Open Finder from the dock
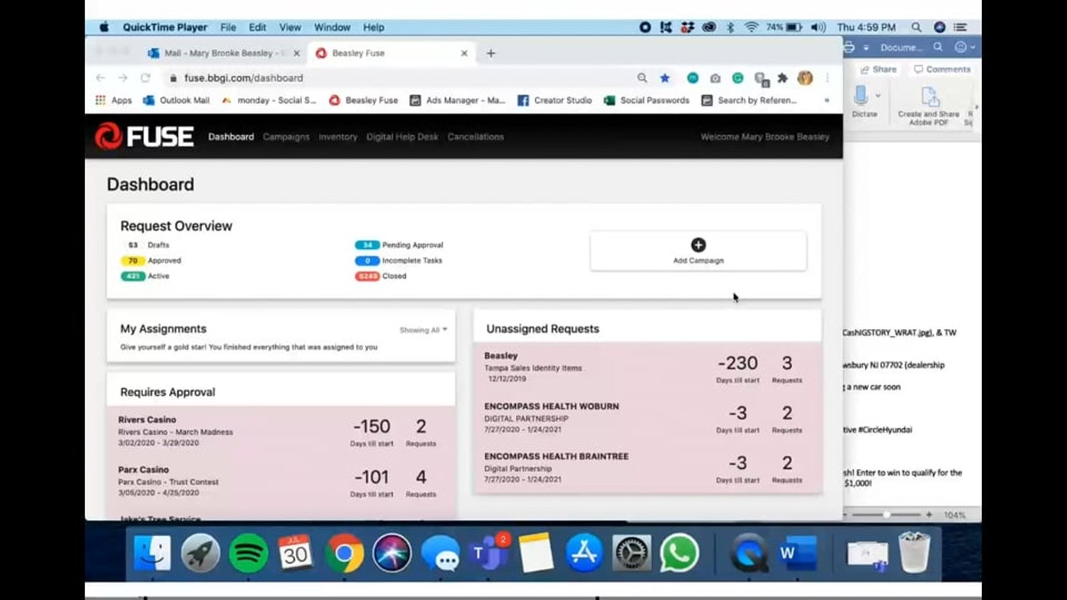Image resolution: width=1067 pixels, height=600 pixels. (153, 553)
